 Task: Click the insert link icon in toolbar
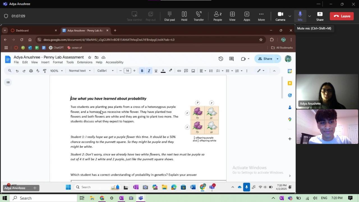(179, 71)
